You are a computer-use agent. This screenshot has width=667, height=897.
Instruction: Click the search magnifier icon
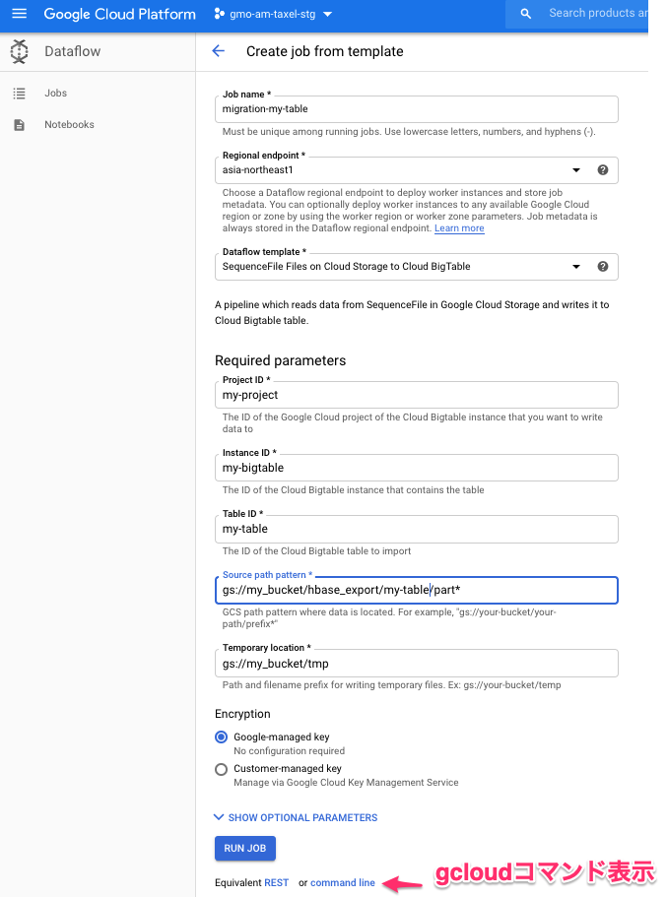(x=525, y=14)
